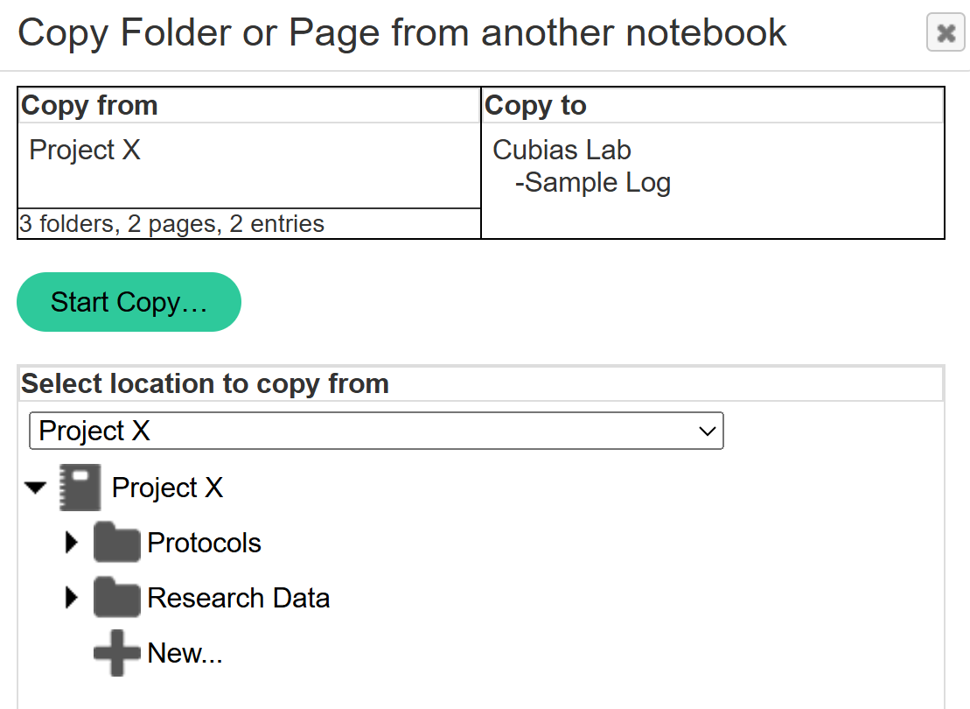Click the Project X notebook icon in tree
Screen dimensions: 970x709
[80, 488]
